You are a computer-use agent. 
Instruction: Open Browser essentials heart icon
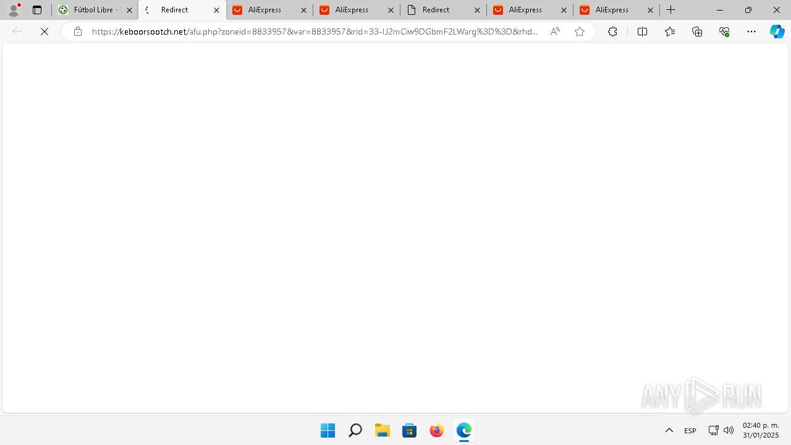coord(724,32)
